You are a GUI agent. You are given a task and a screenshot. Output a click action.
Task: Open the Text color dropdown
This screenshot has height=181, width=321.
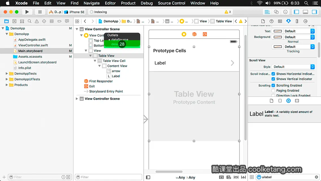(299, 31)
